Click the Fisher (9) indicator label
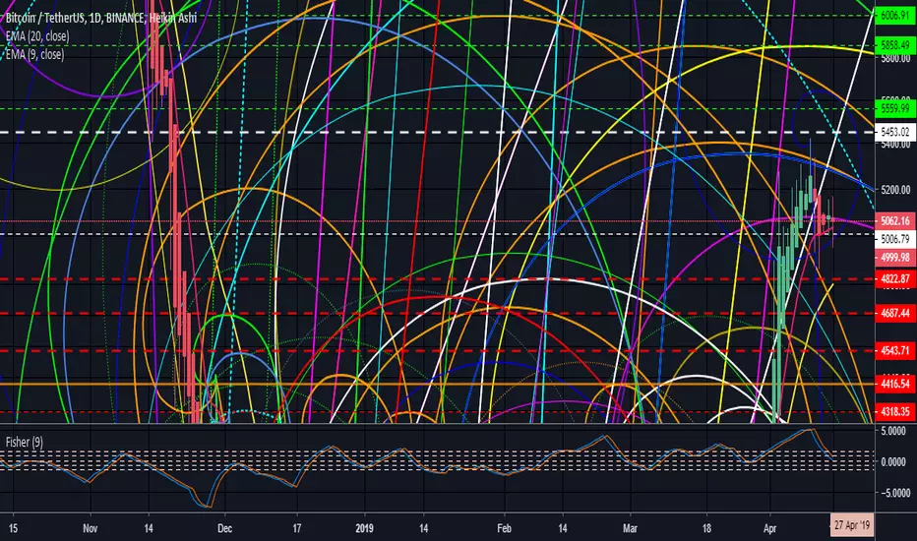 [24, 443]
